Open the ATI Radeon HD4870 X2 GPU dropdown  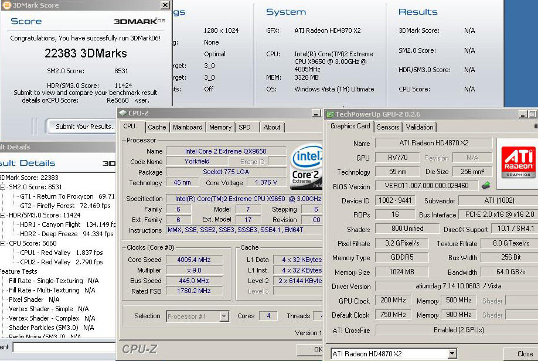click(x=451, y=353)
